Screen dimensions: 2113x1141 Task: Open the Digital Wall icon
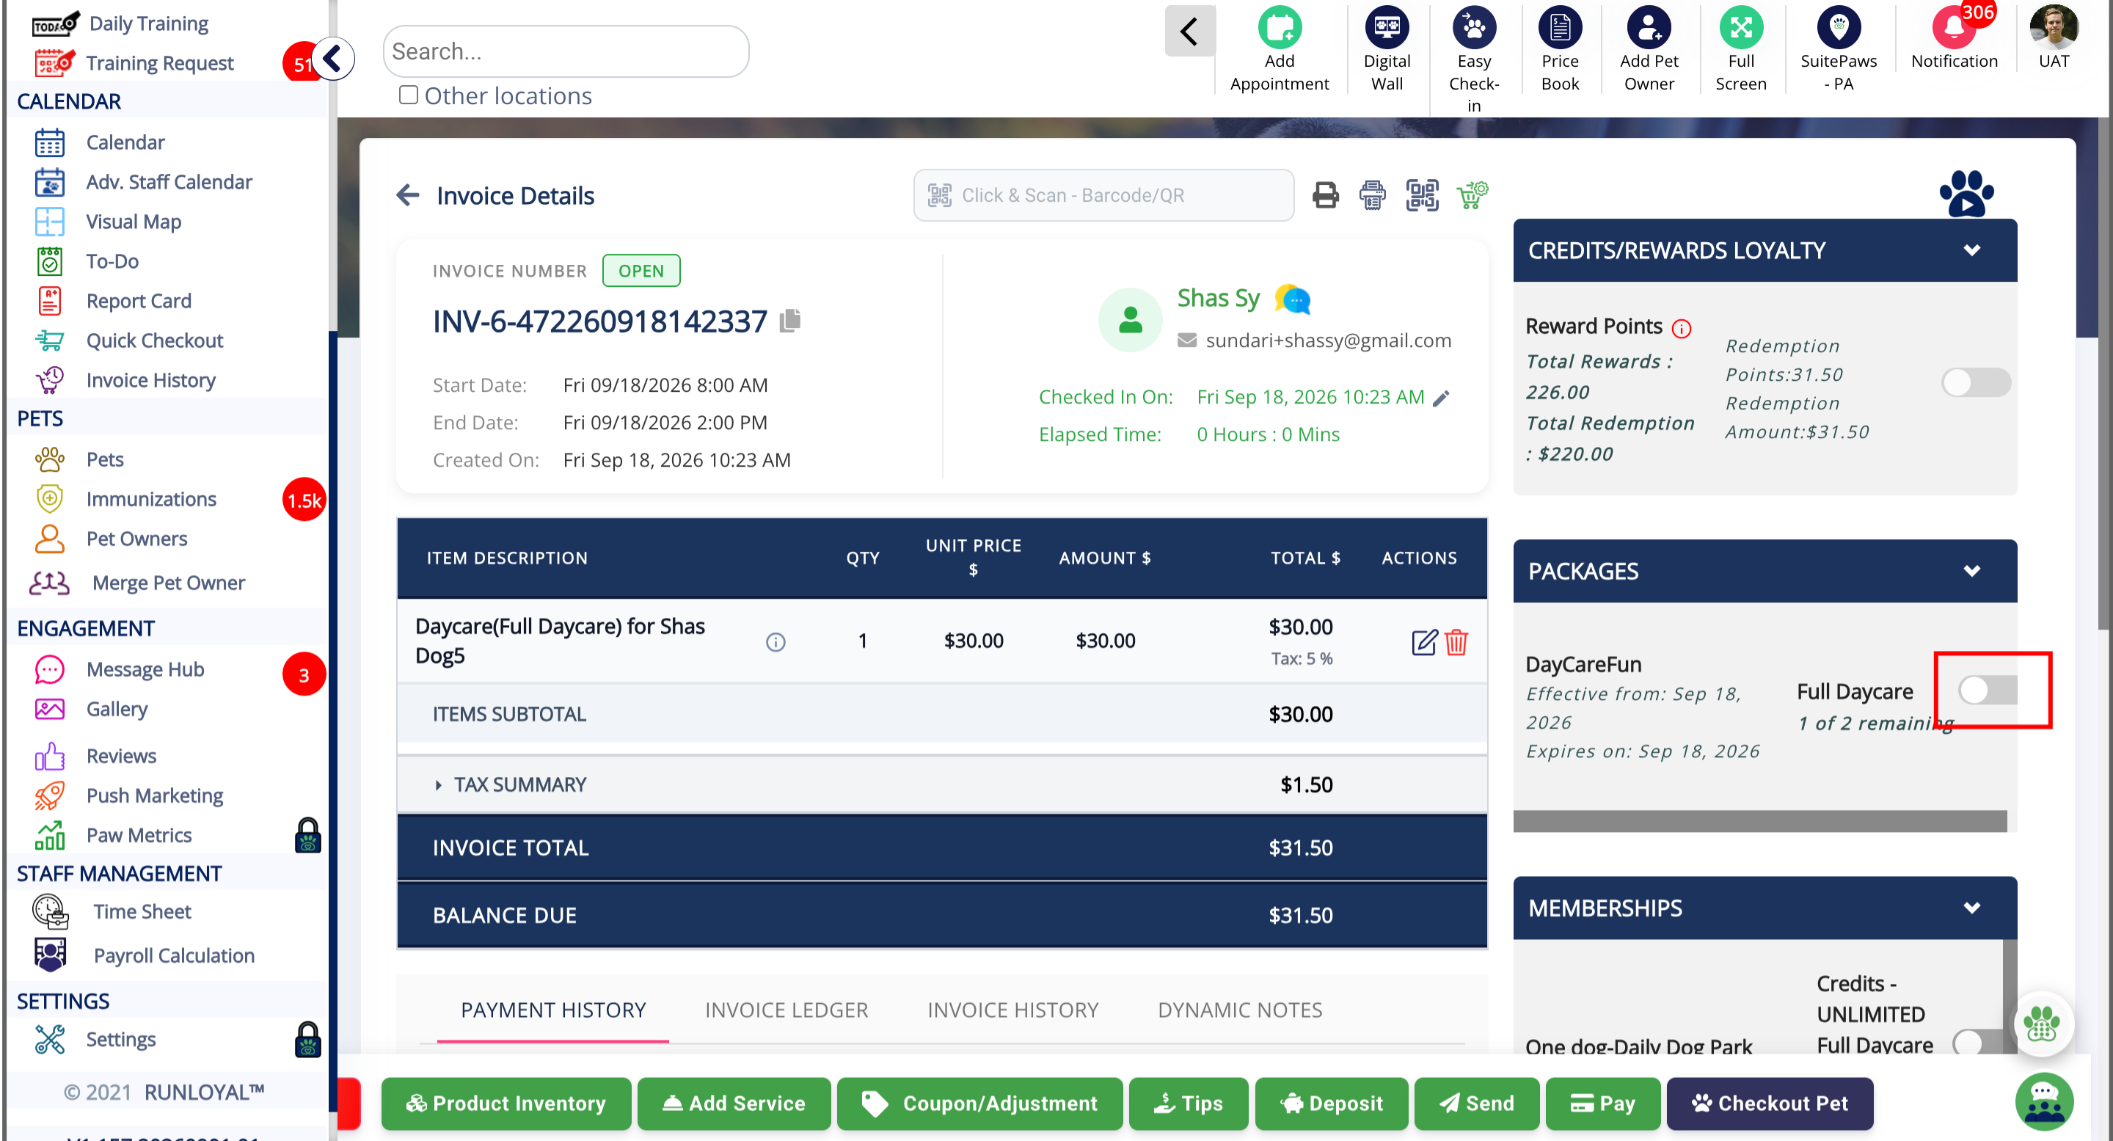pos(1386,49)
